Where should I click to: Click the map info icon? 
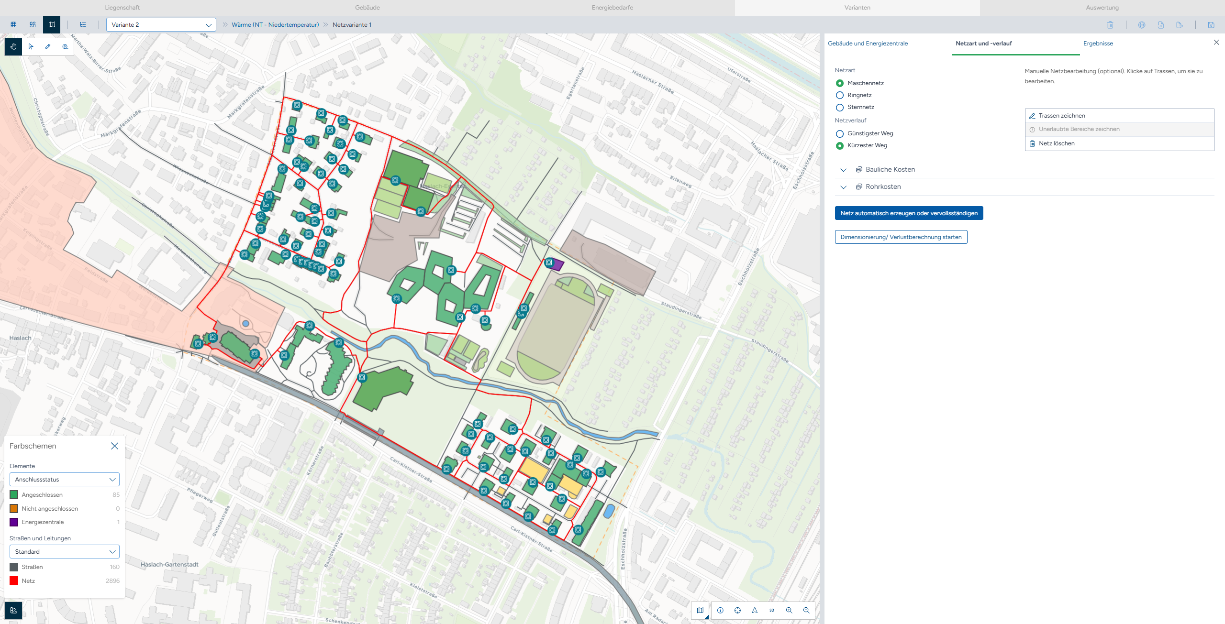click(720, 610)
